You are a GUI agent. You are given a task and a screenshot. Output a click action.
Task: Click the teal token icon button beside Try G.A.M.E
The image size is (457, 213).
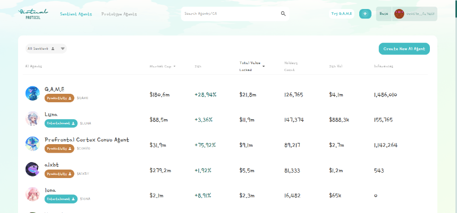365,14
